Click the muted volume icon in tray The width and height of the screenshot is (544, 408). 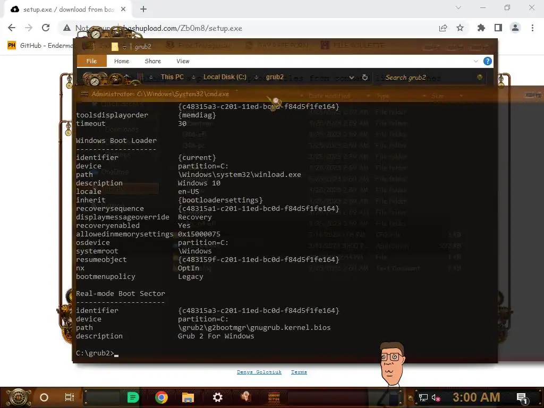(436, 397)
